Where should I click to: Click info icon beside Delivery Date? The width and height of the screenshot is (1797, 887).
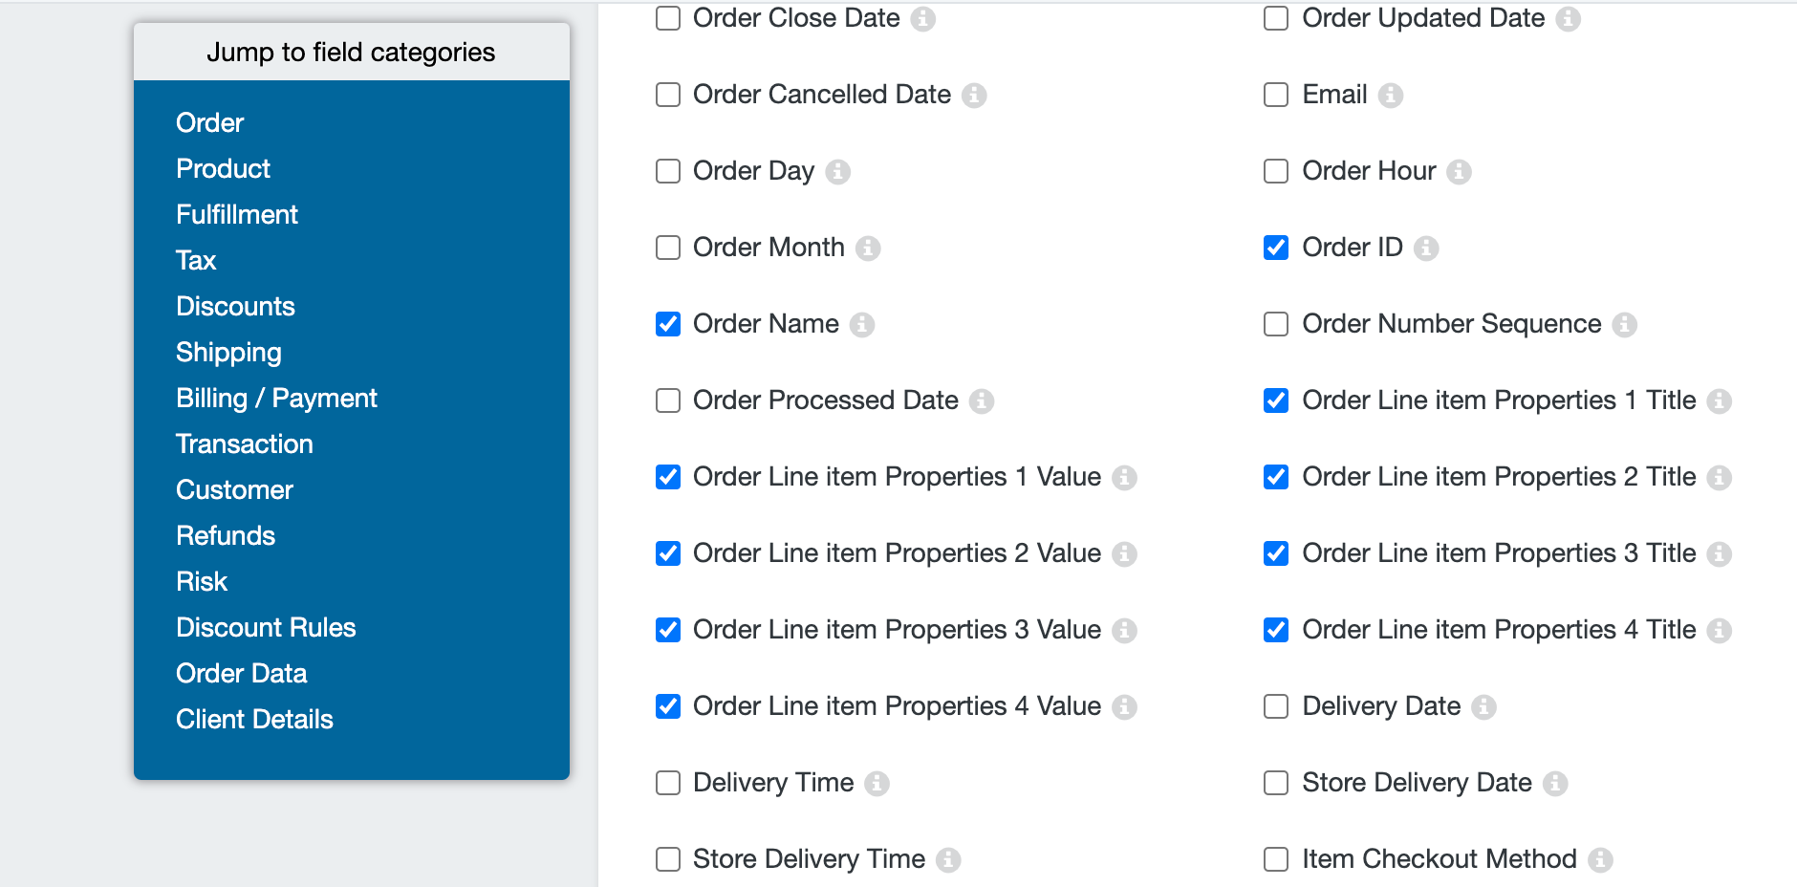[x=1483, y=706]
